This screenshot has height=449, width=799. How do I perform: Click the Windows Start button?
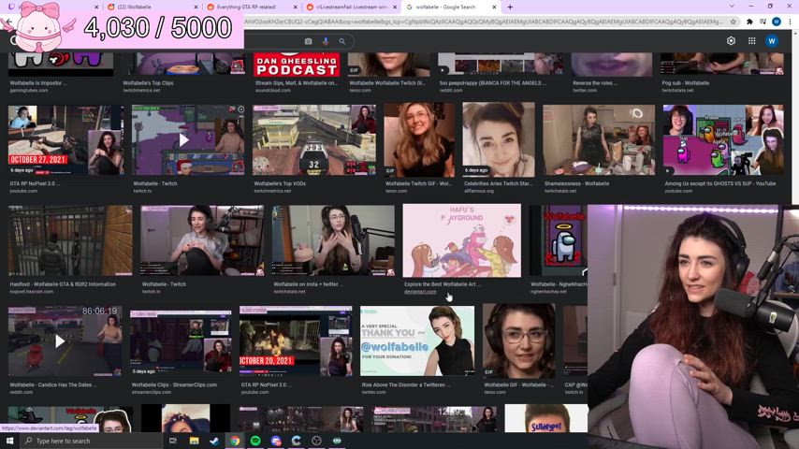[x=9, y=441]
